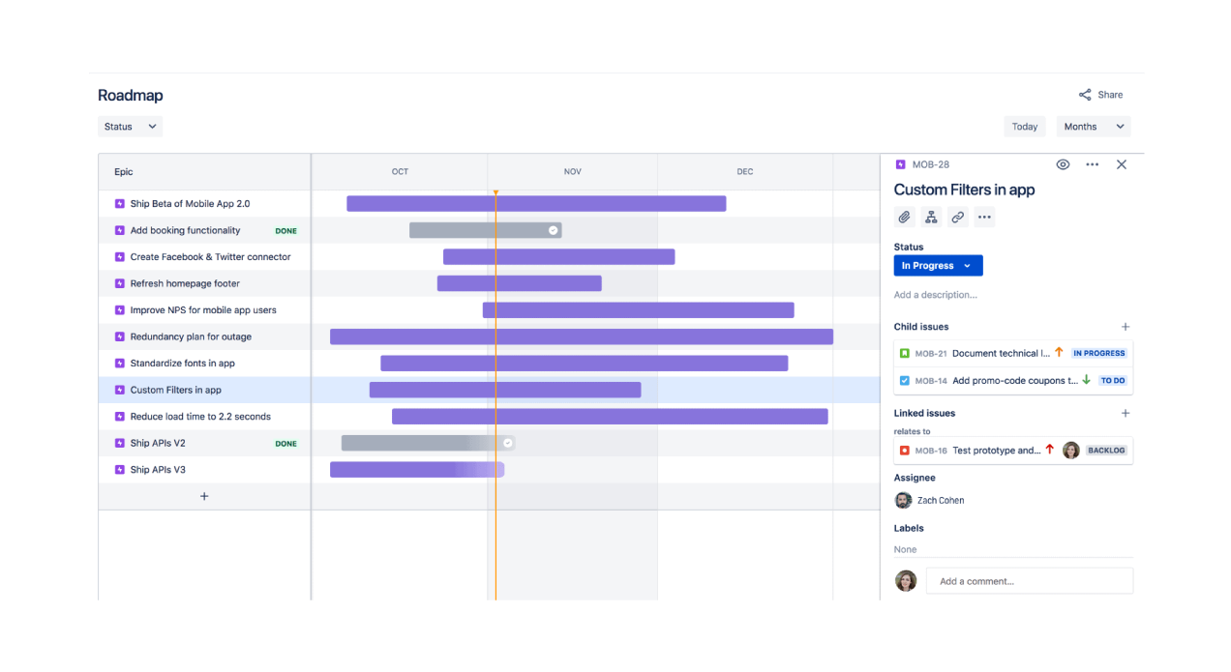
Task: Open the Months timeline dropdown
Action: click(x=1093, y=126)
